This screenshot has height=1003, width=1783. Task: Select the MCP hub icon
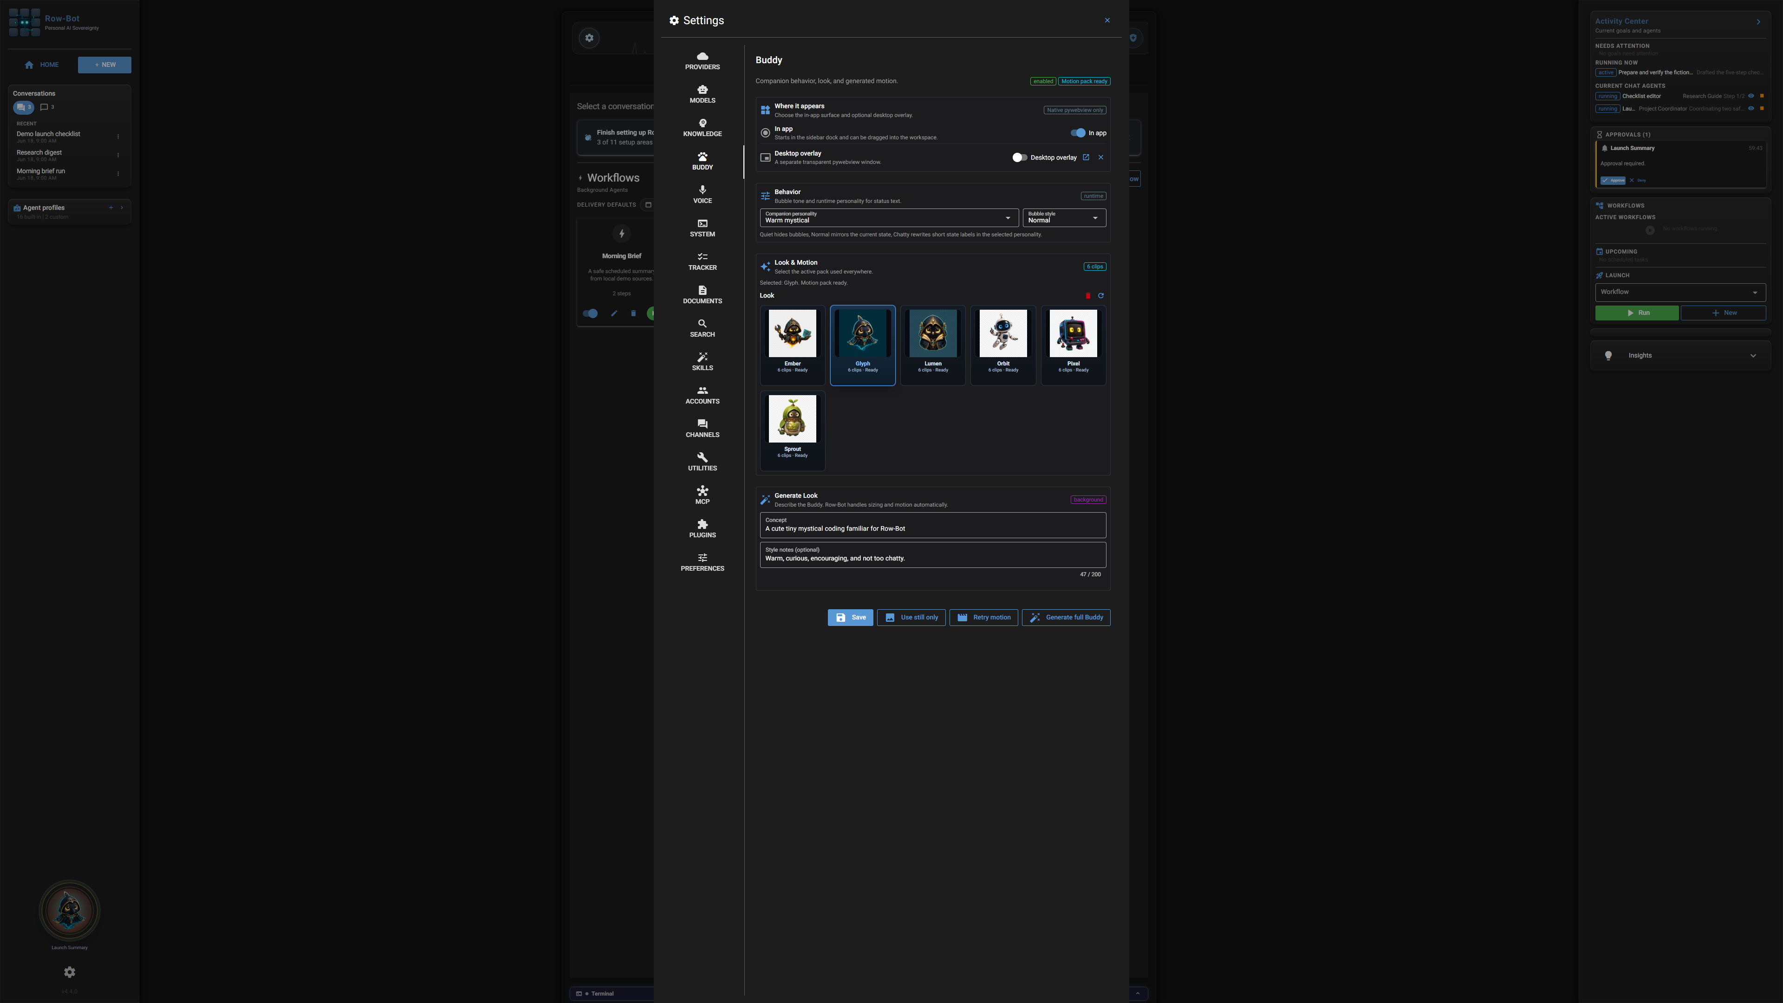pyautogui.click(x=702, y=491)
